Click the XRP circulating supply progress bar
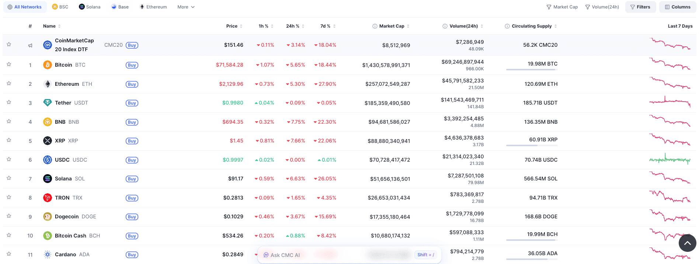 531,145
